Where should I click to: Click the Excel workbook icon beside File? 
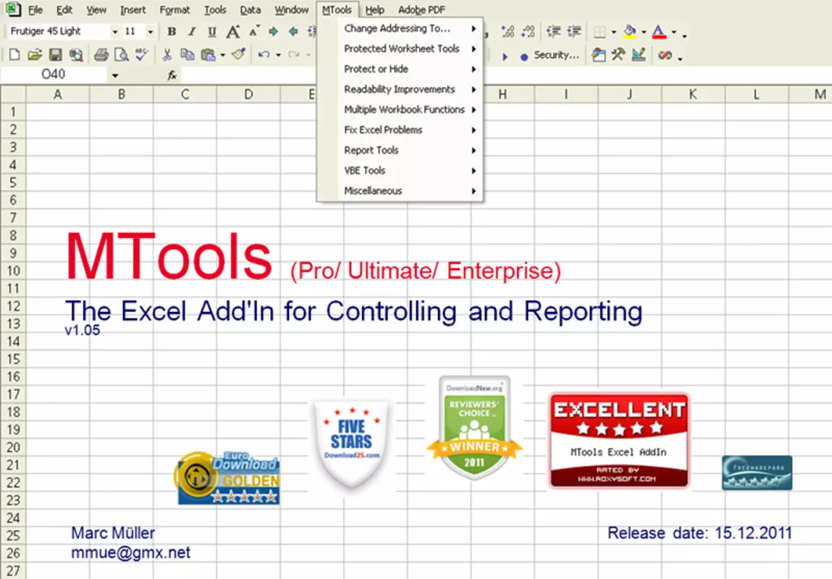[13, 9]
